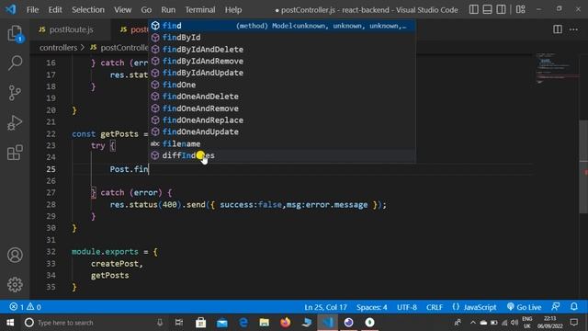
Task: Open Mail app from taskbar
Action: tap(222, 323)
